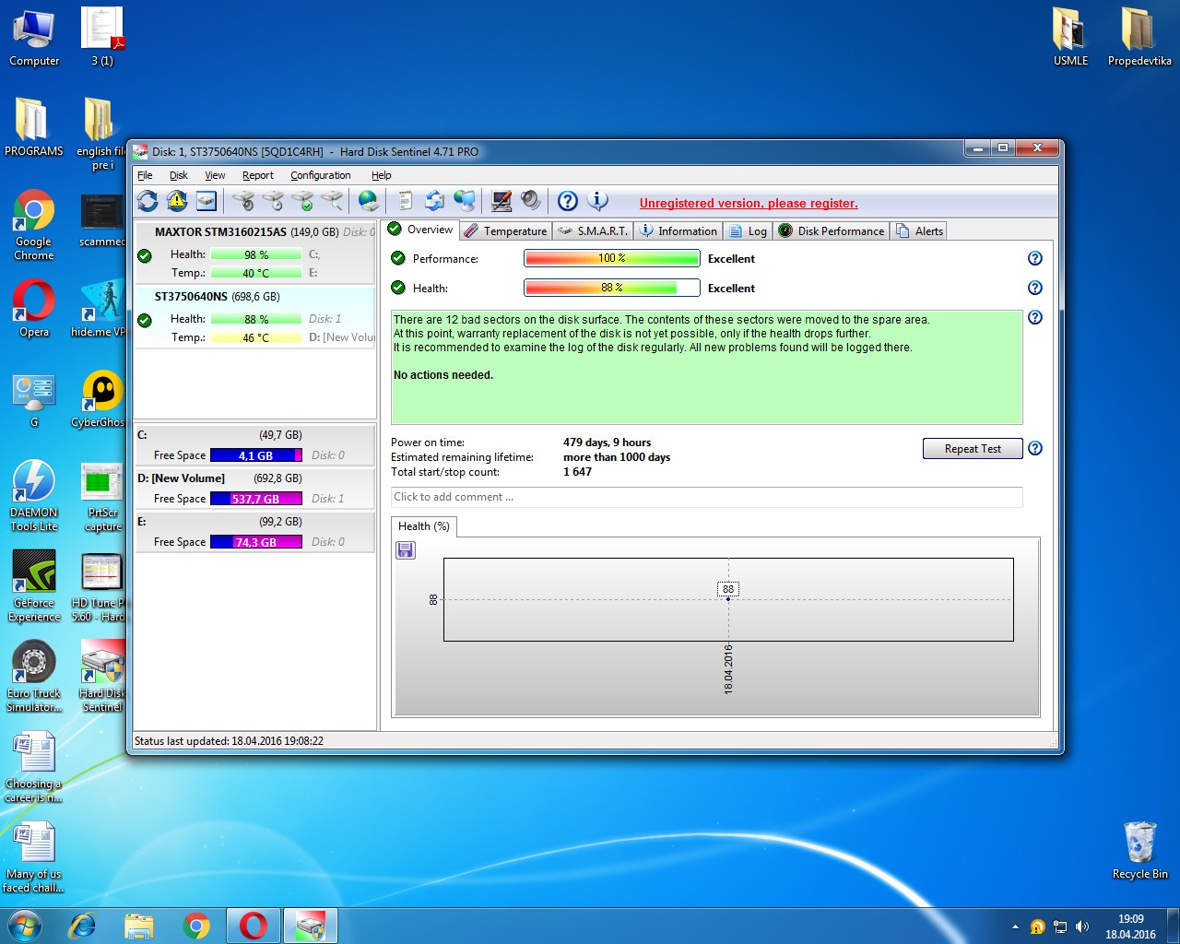Open the Configuration menu
The height and width of the screenshot is (944, 1180).
(320, 175)
